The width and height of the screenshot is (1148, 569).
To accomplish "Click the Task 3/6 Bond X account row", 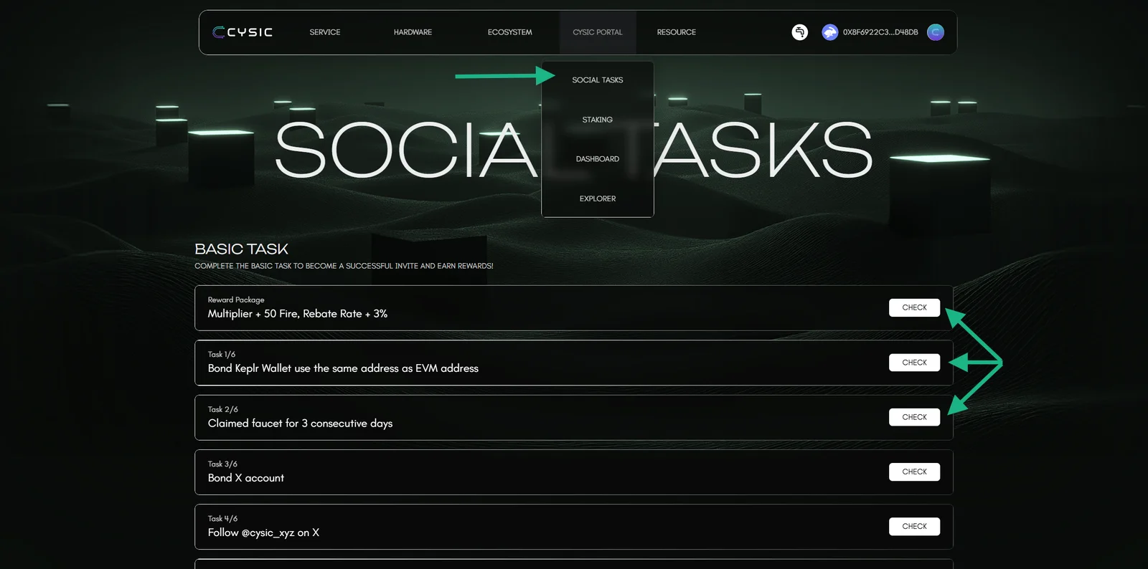I will [x=574, y=472].
